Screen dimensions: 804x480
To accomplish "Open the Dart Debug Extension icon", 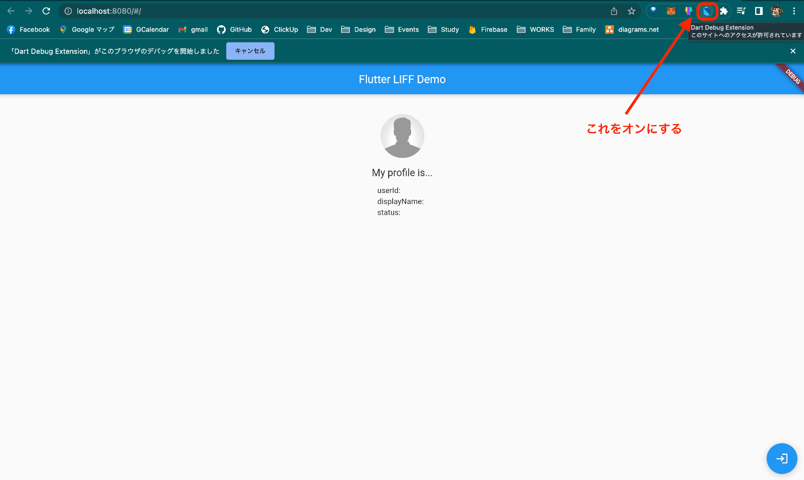I will pos(707,11).
